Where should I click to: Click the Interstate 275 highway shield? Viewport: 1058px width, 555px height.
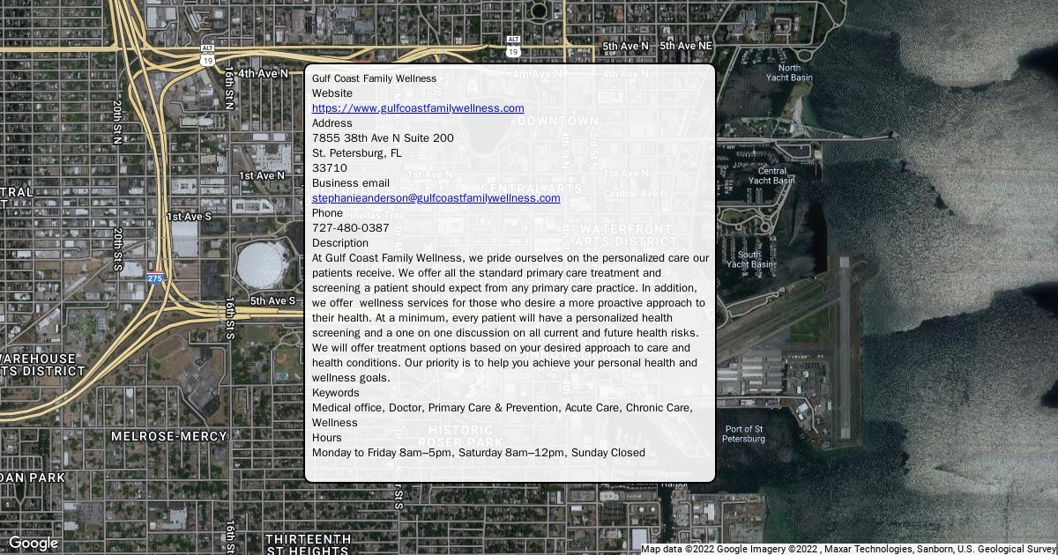[x=155, y=278]
